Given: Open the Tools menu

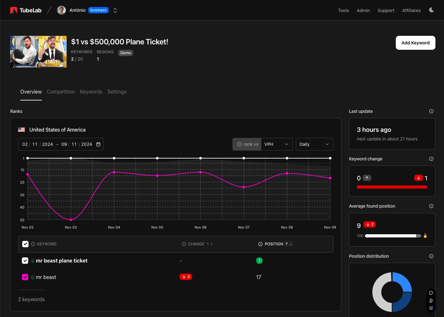Looking at the screenshot, I should (x=343, y=10).
